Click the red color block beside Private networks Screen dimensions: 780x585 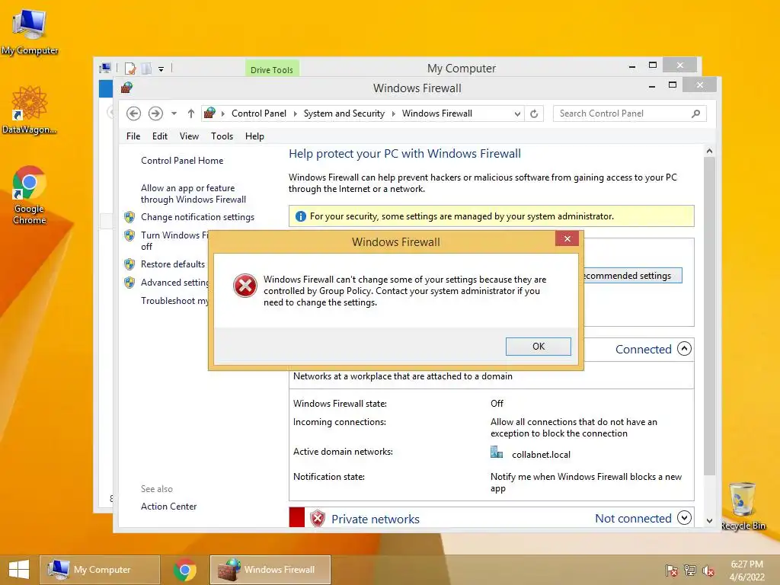pyautogui.click(x=297, y=517)
